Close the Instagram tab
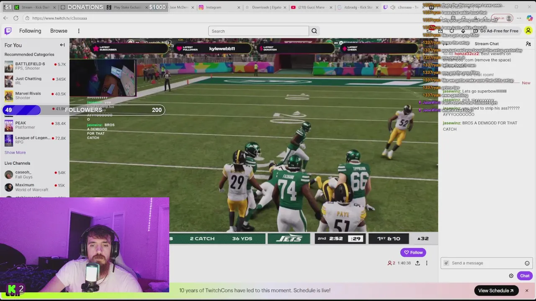The height and width of the screenshot is (301, 536). tap(239, 7)
